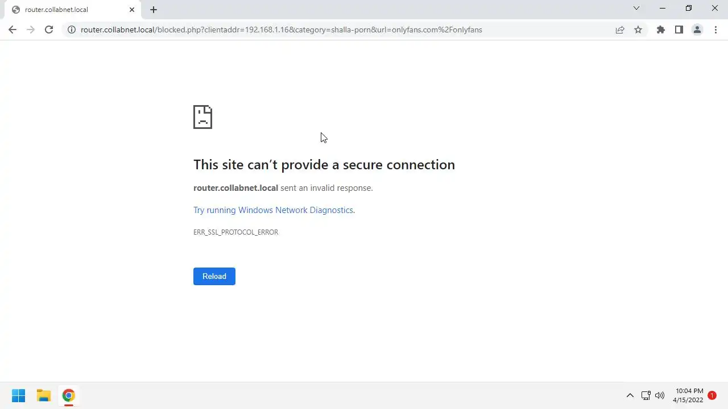Open Chrome three-dot menu
The height and width of the screenshot is (409, 728).
click(x=715, y=30)
